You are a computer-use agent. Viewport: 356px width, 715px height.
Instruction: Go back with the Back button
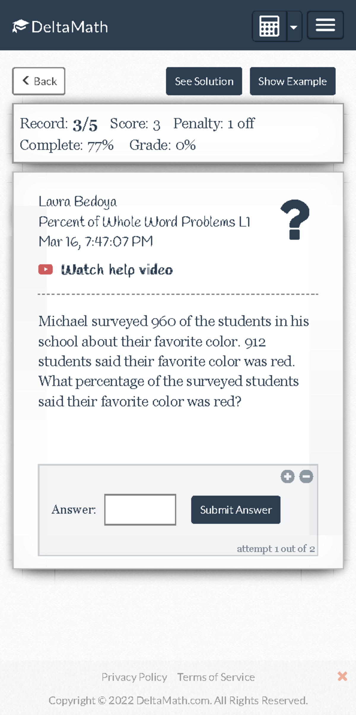39,81
